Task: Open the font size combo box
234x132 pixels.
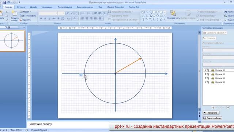Action: pos(61,13)
